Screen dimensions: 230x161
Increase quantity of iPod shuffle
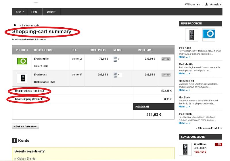115,58
